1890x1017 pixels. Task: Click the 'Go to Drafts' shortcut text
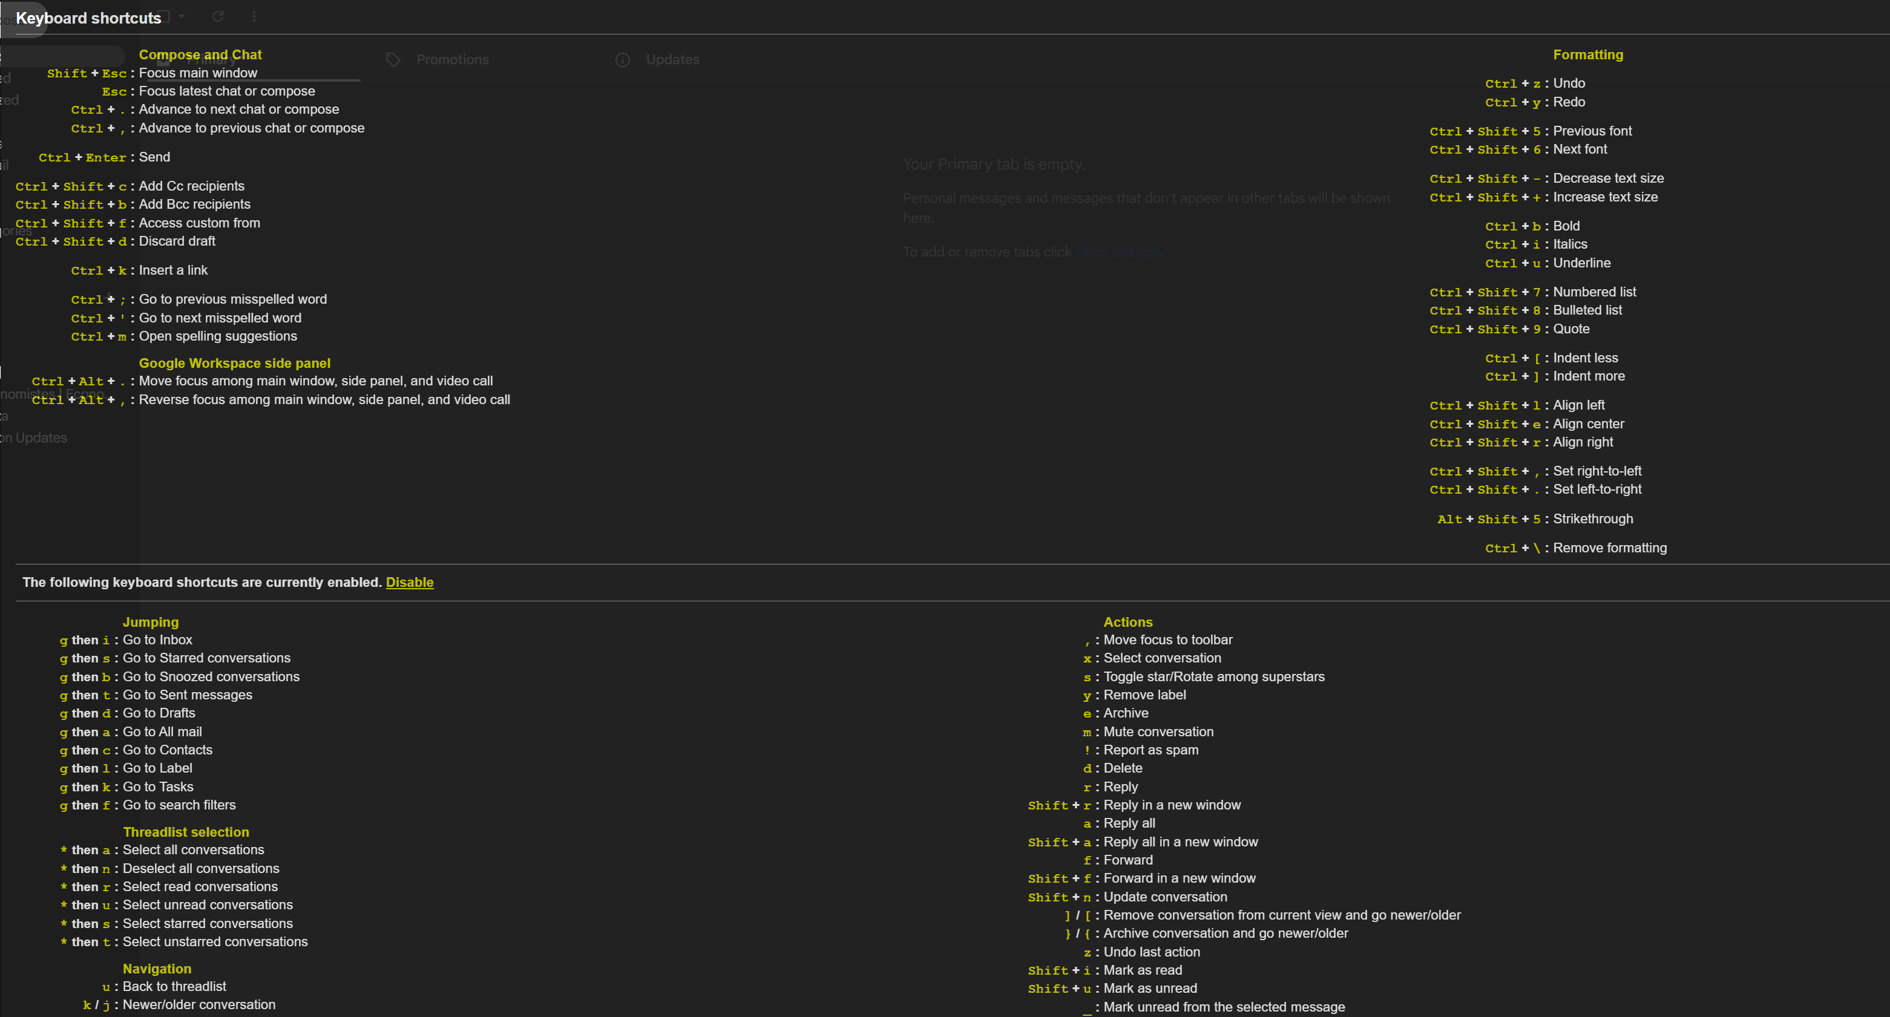coord(159,713)
